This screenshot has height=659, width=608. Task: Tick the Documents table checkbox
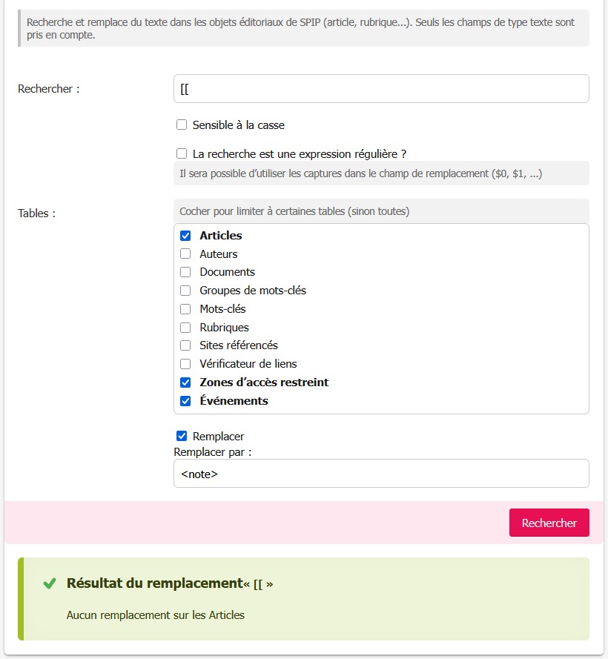(x=186, y=272)
